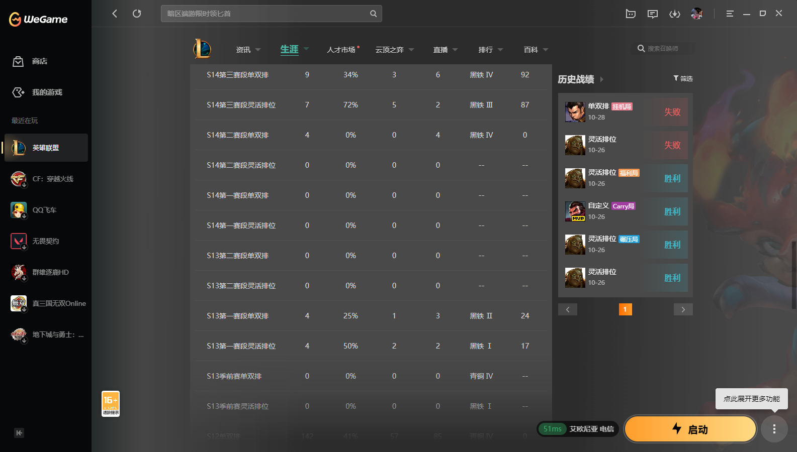Image resolution: width=797 pixels, height=452 pixels.
Task: Open 云顶之弈 tab
Action: [x=390, y=50]
